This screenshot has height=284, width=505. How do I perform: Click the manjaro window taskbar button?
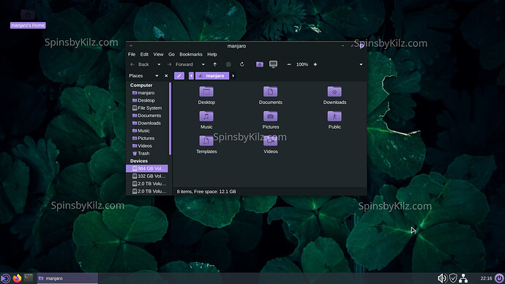pos(67,278)
